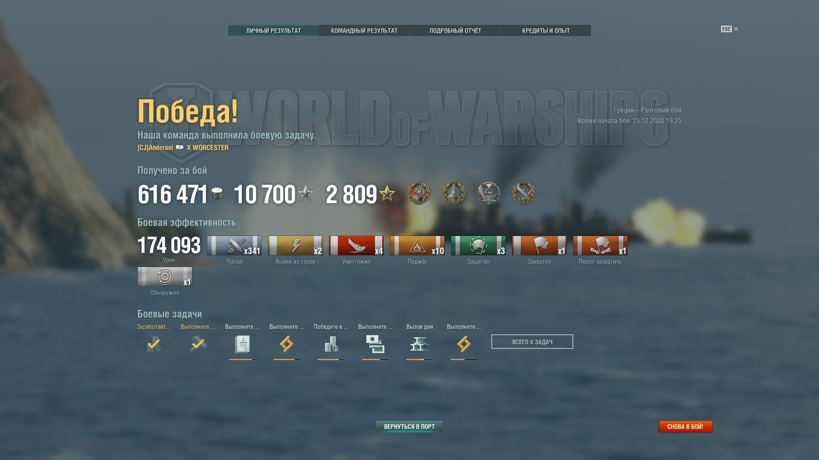Click the [CJ]Anderael player name
Image resolution: width=819 pixels, height=460 pixels.
pos(155,148)
